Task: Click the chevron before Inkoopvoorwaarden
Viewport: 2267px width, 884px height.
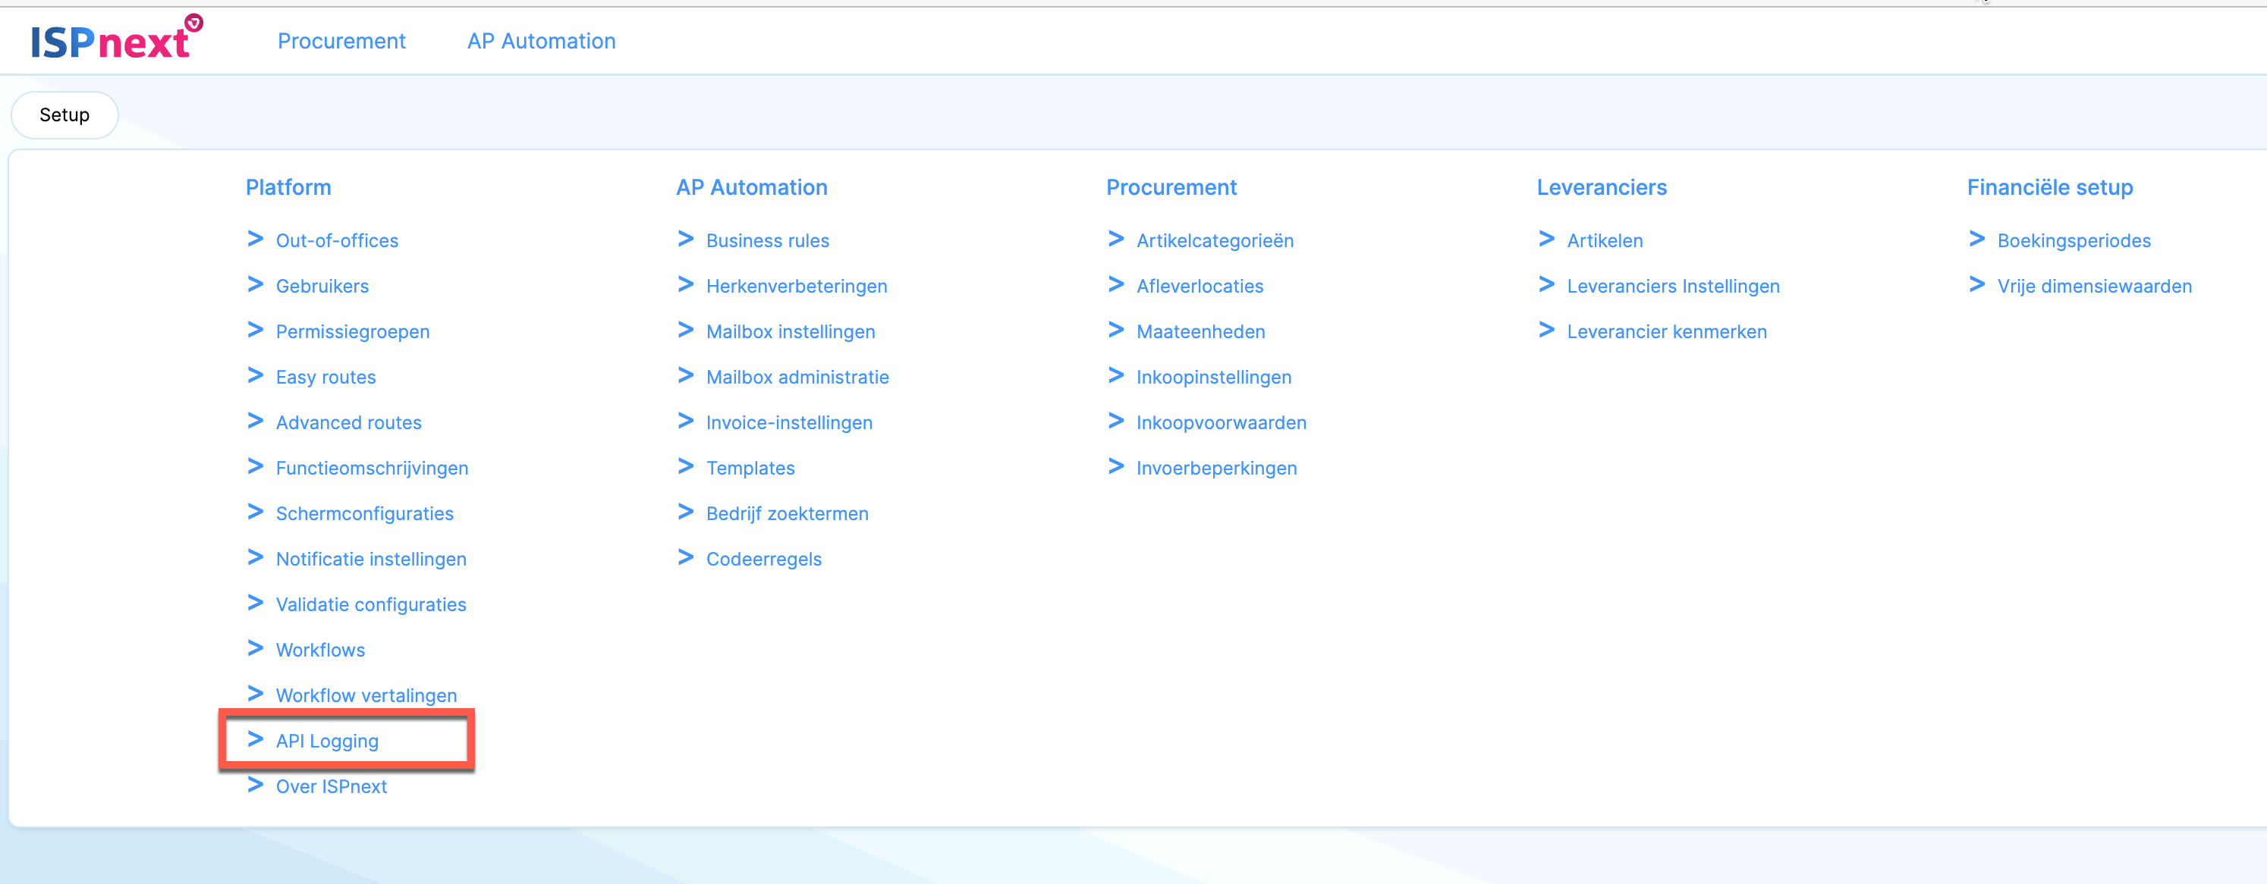Action: click(1116, 422)
